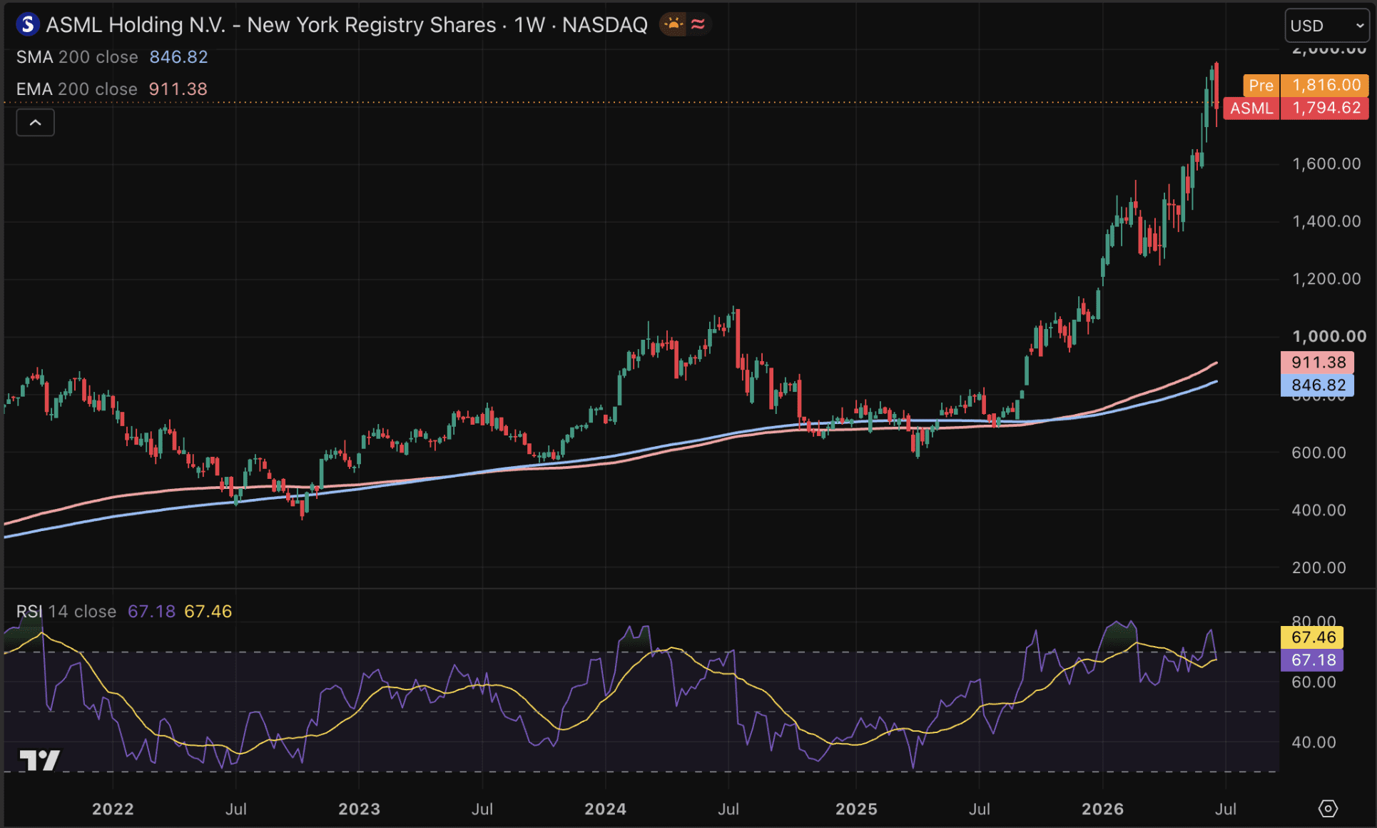The image size is (1377, 828).
Task: Click the 2024 time axis label
Action: pos(605,809)
